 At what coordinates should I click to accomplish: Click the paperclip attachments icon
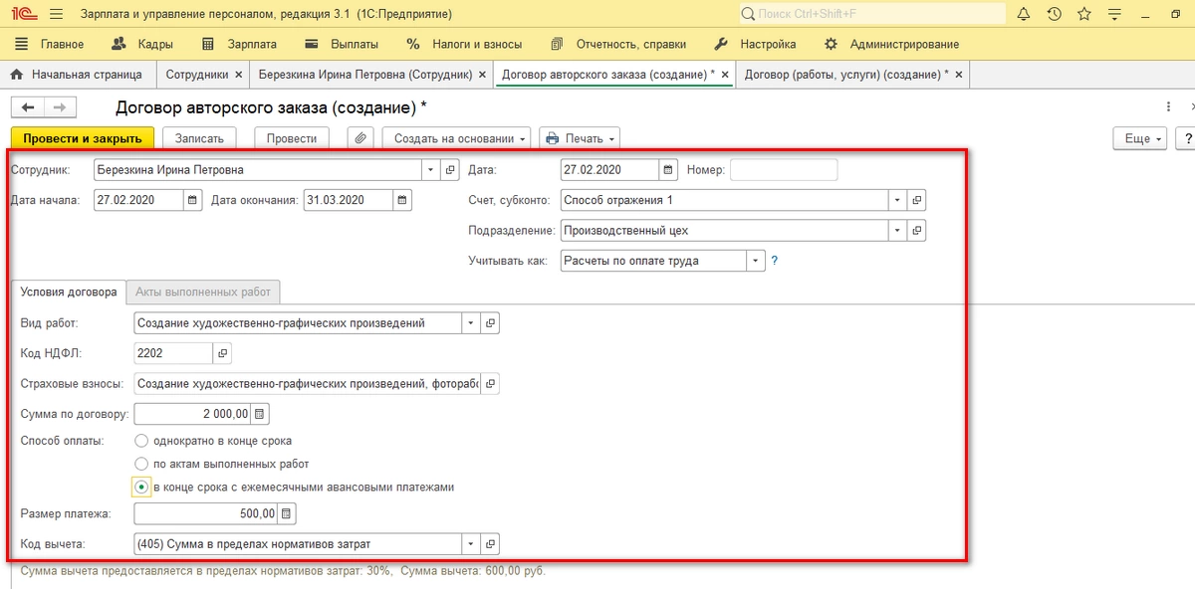(x=360, y=138)
